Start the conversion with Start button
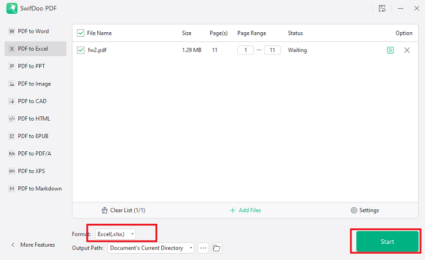Screen dimensions: 425x260 coord(387,242)
